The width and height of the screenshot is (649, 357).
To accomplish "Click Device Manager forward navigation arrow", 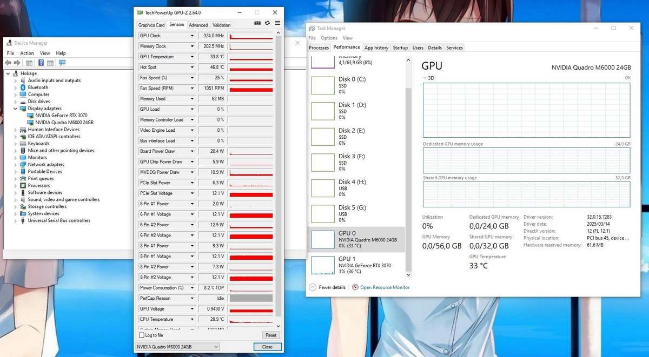I will [x=17, y=62].
